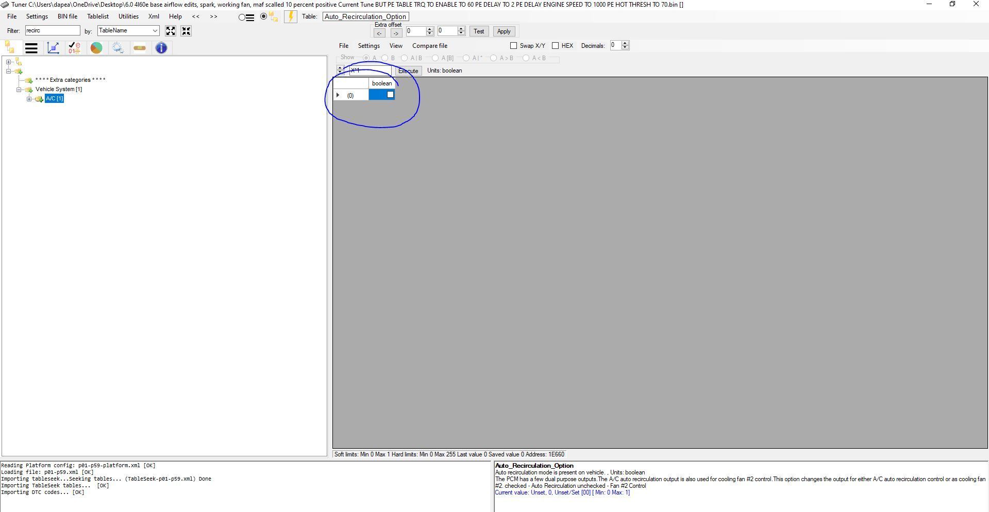Expand the A/C [1] tree node
989x512 pixels.
(29, 99)
